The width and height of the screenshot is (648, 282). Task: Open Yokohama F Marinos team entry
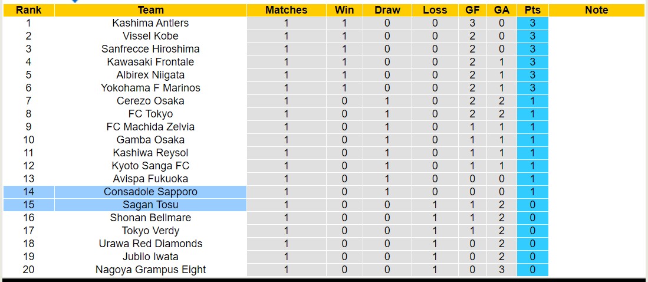tap(150, 88)
